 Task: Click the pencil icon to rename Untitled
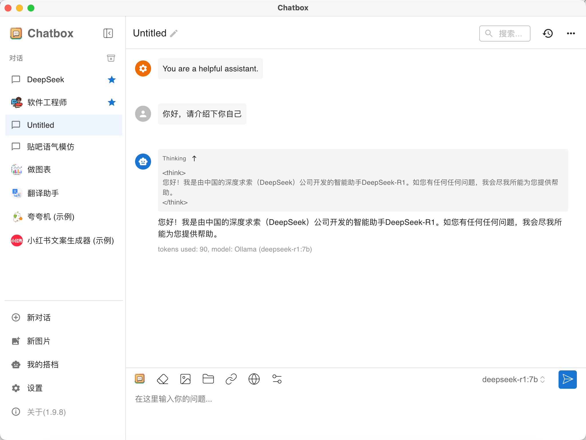pyautogui.click(x=174, y=34)
